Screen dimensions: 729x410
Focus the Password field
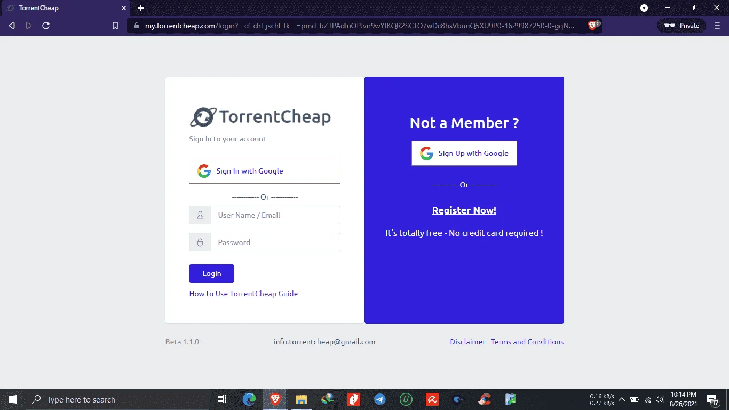275,242
